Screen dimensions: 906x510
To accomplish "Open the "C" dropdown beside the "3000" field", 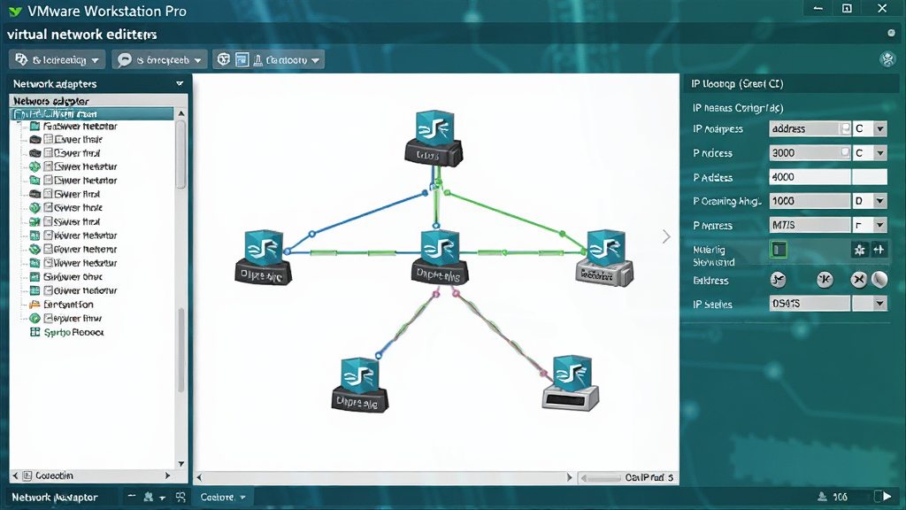I will tap(870, 152).
